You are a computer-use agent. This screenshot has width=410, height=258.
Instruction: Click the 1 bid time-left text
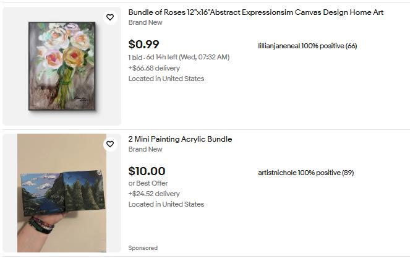(179, 57)
